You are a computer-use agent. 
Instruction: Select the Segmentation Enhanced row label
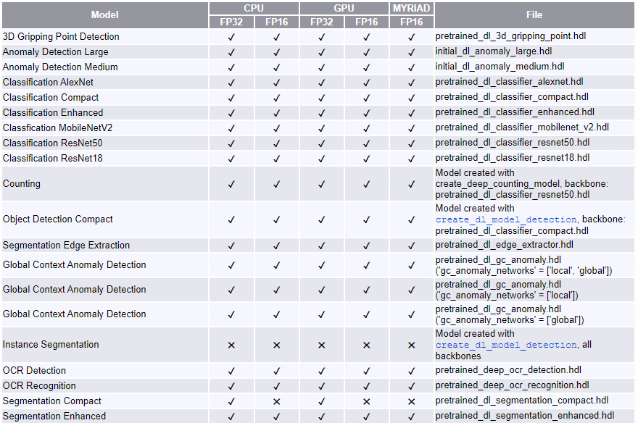pos(54,416)
